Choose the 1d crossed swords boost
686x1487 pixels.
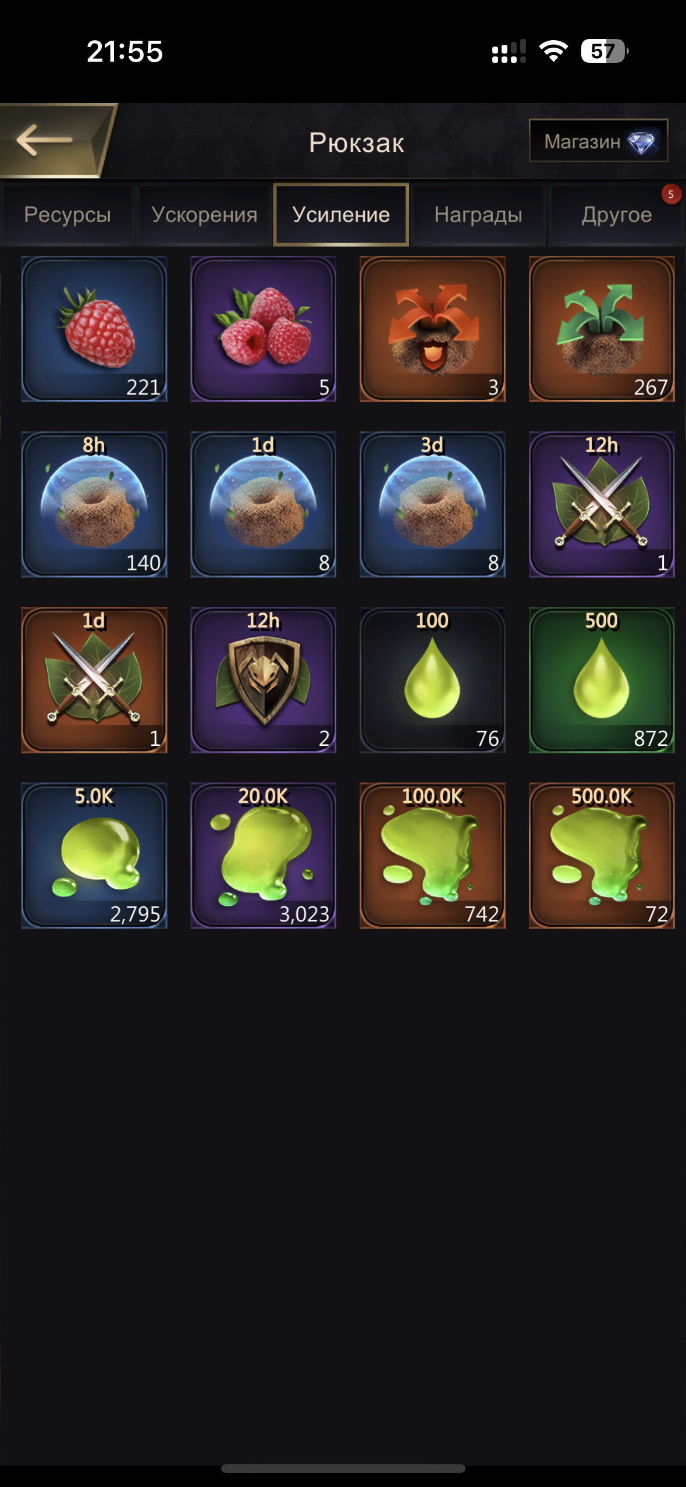[94, 680]
